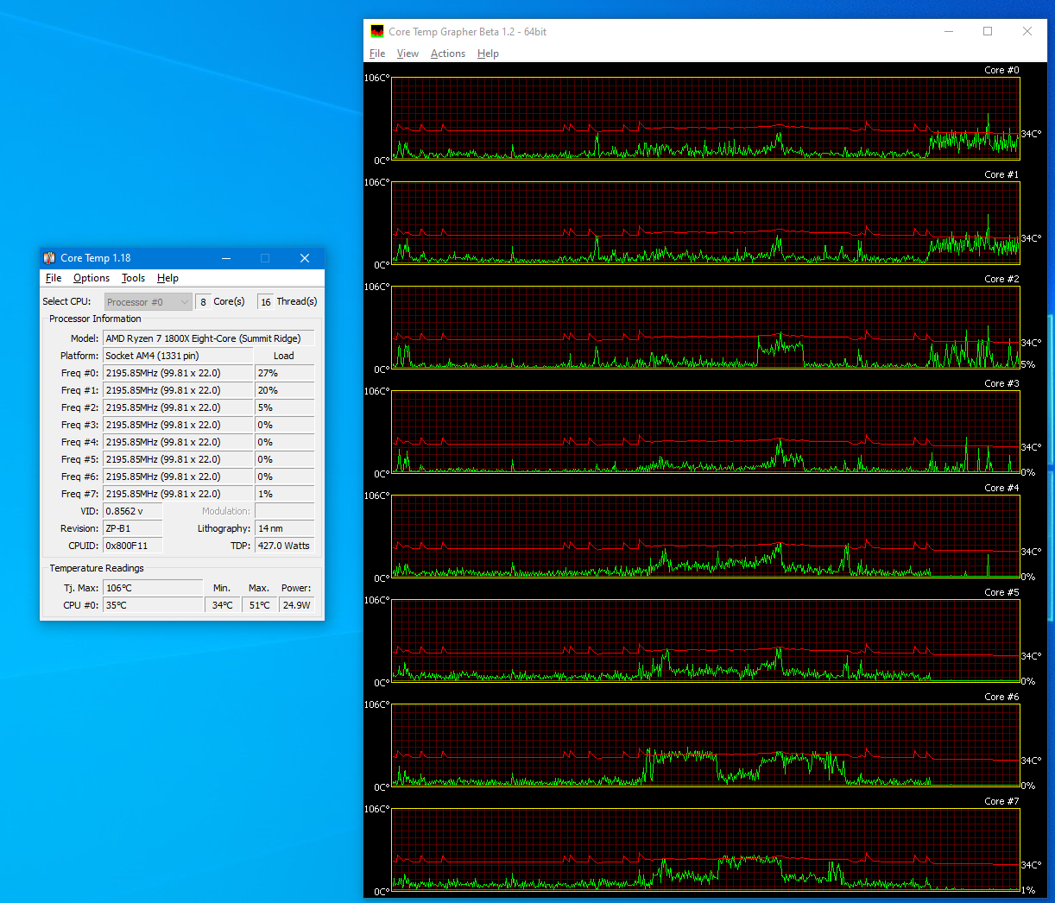This screenshot has width=1055, height=903.
Task: Click the 27% load value for Freq #0
Action: (x=285, y=373)
